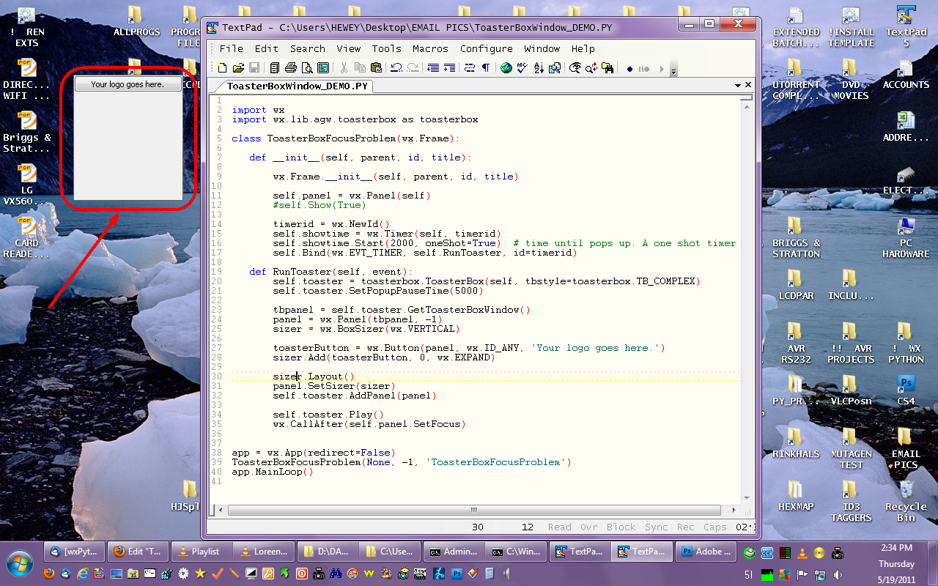Click the Open file folder icon

tap(238, 68)
